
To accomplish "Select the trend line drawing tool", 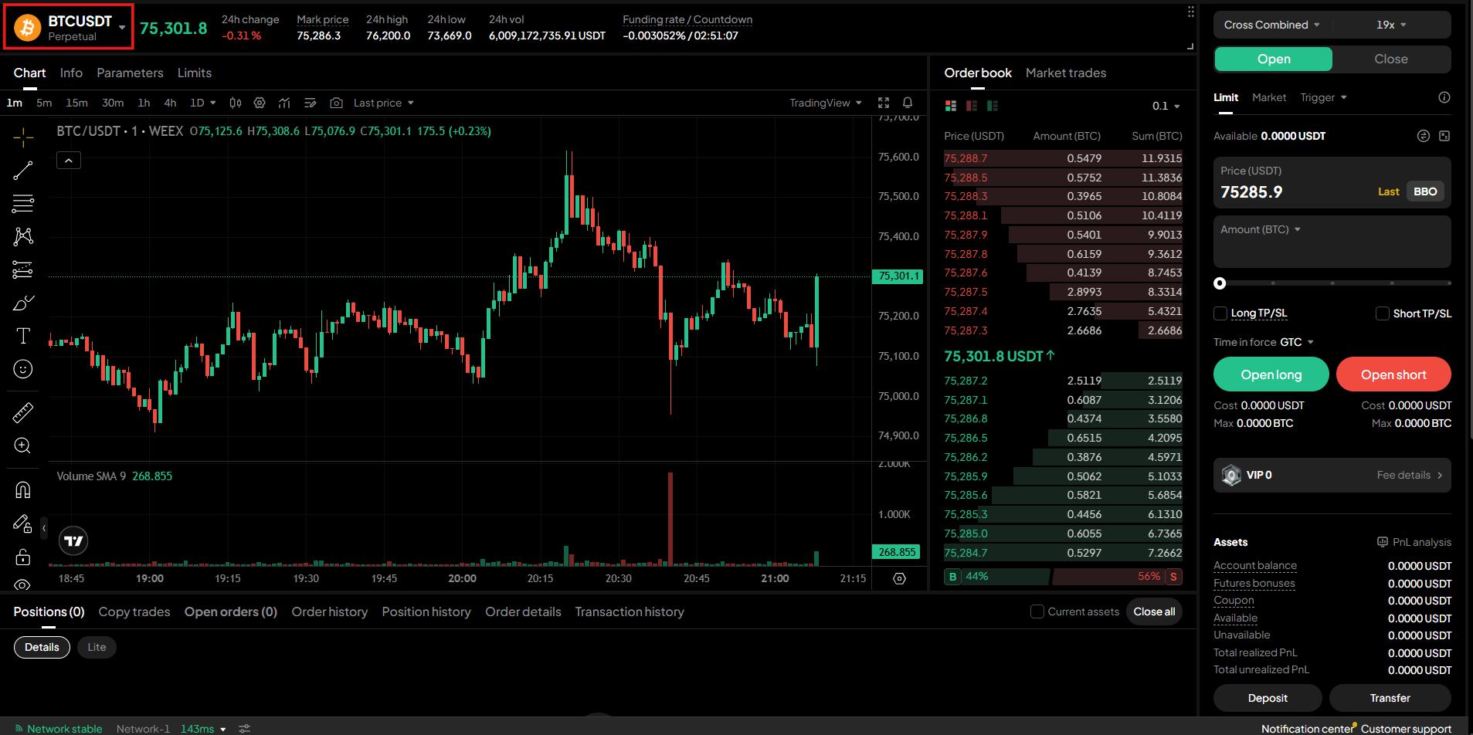I will (23, 171).
